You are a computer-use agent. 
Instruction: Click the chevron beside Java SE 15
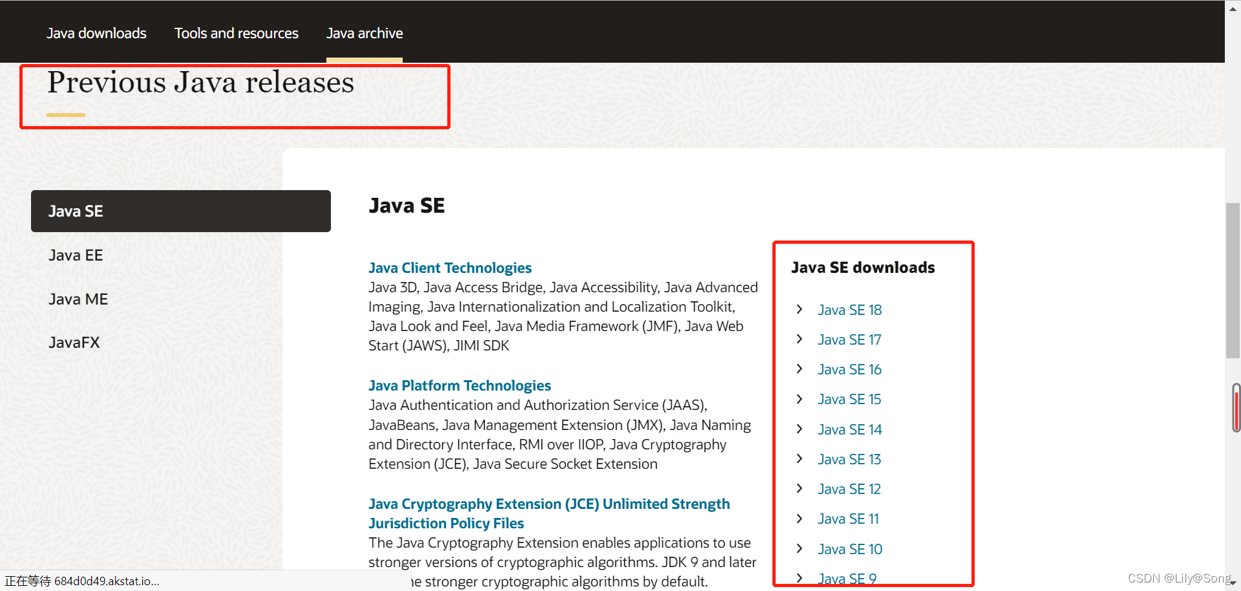(800, 399)
